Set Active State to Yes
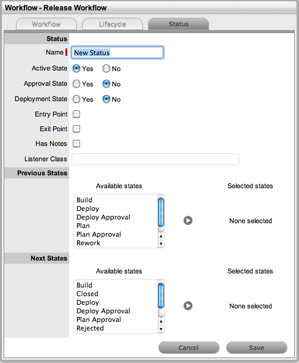This screenshot has height=363, width=299. [x=76, y=69]
